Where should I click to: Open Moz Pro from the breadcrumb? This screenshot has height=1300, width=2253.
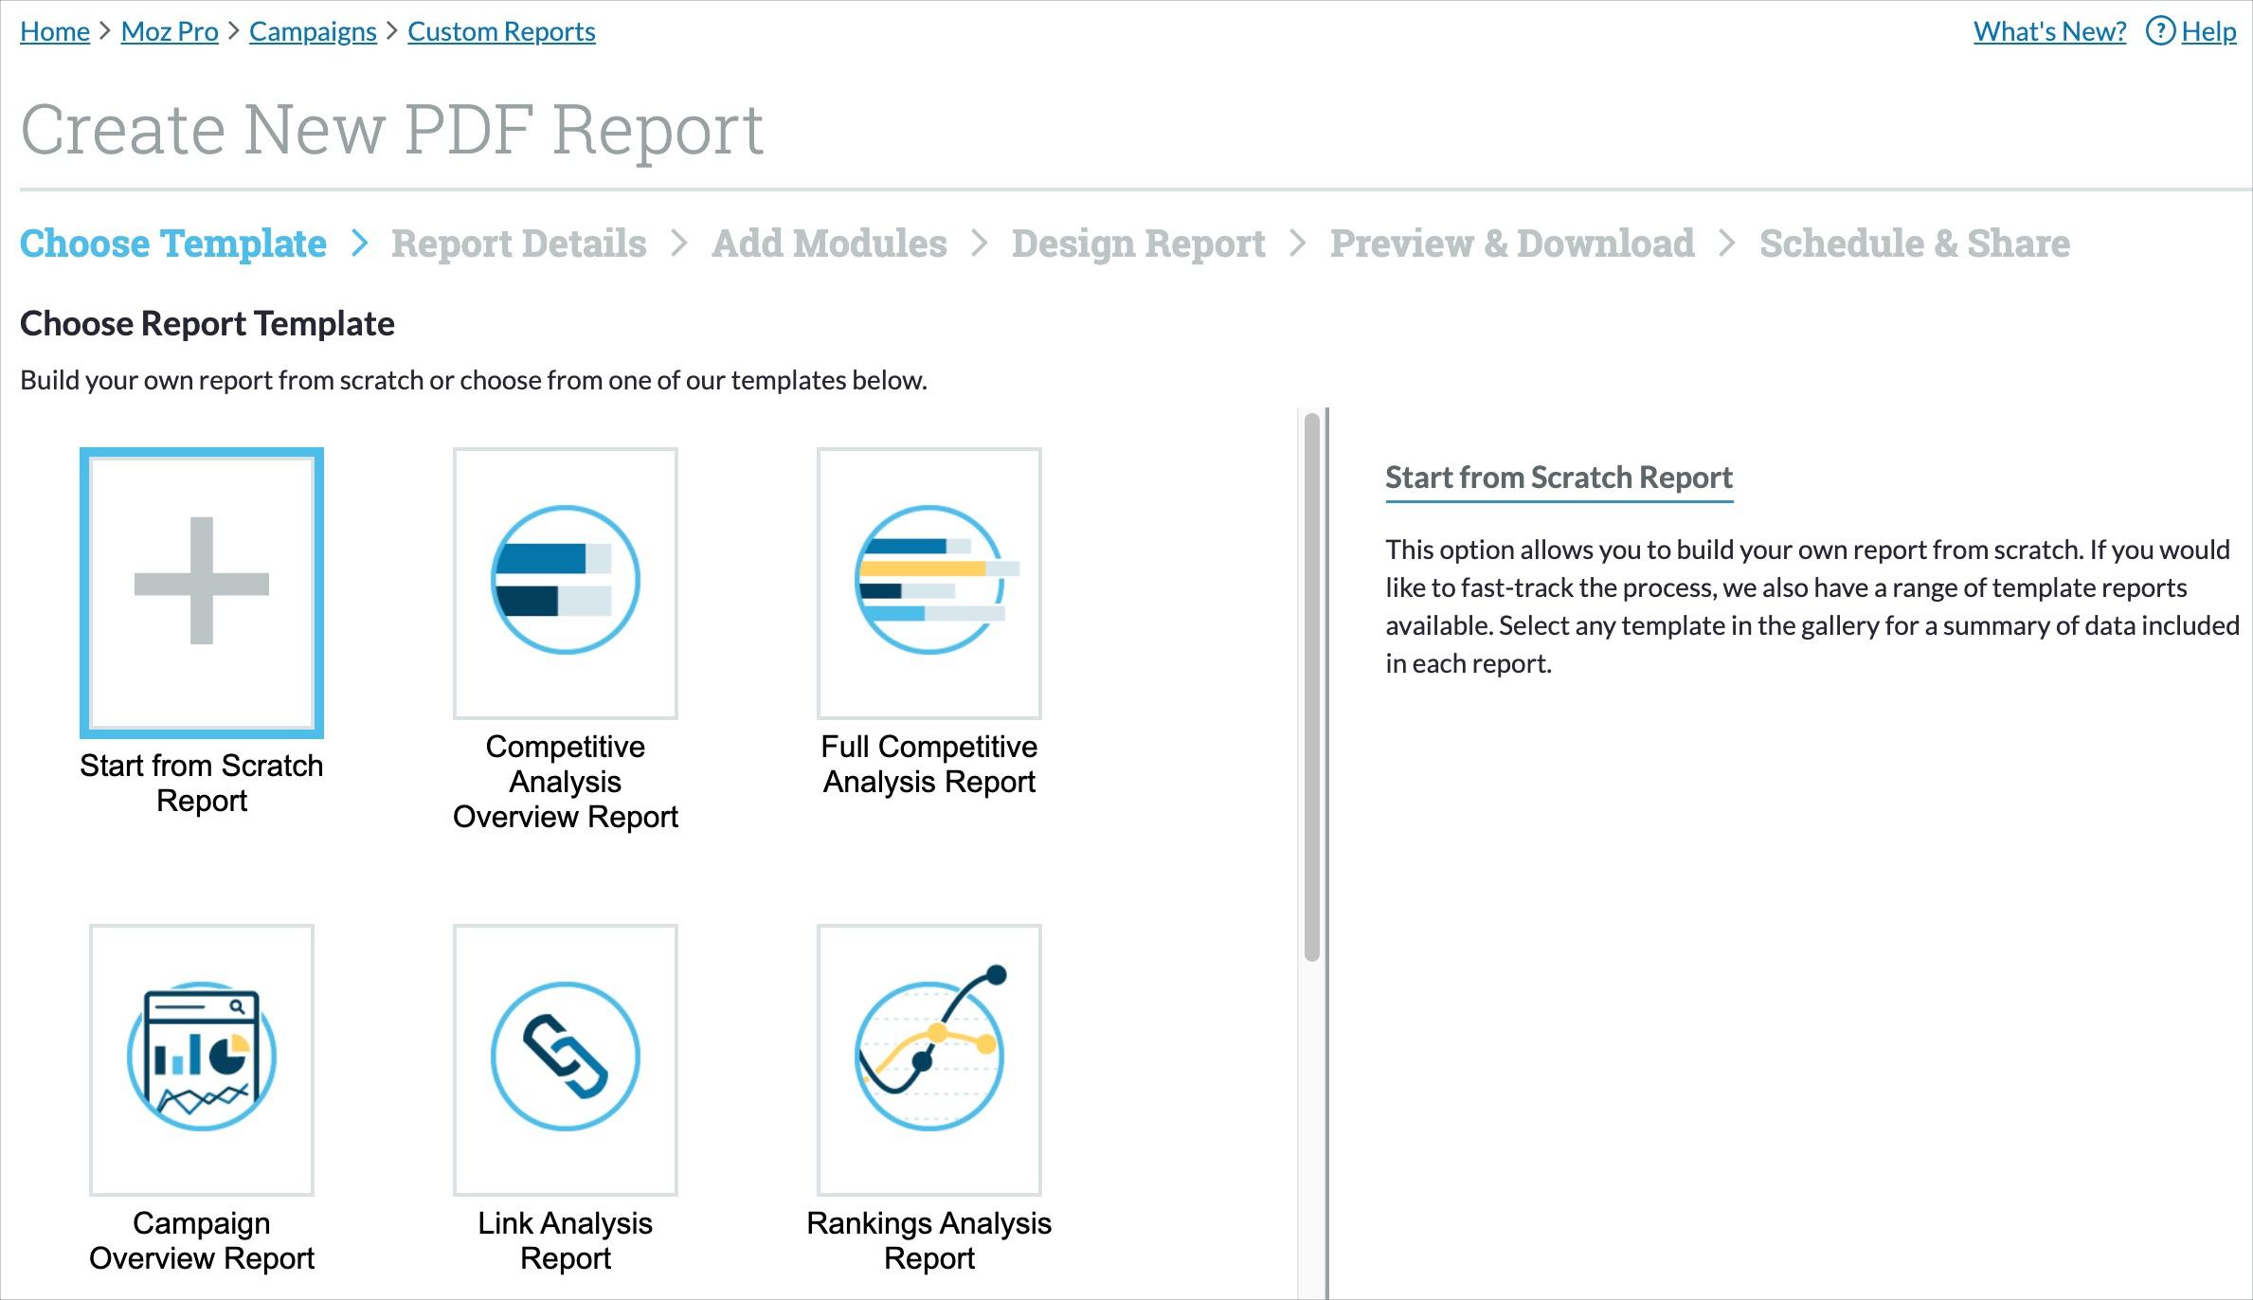(x=169, y=30)
